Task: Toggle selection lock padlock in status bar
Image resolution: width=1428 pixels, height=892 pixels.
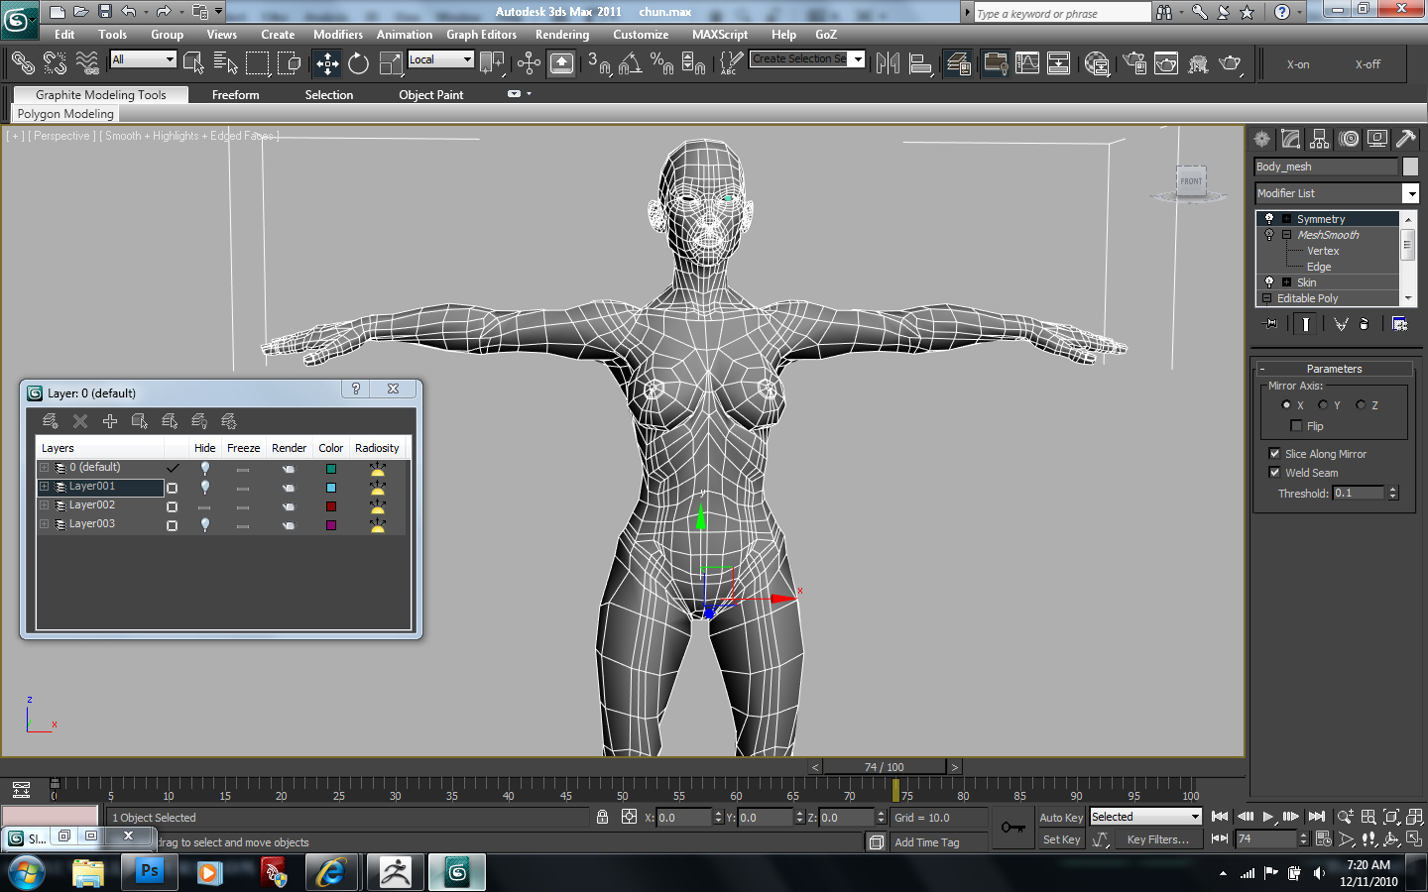Action: point(602,817)
